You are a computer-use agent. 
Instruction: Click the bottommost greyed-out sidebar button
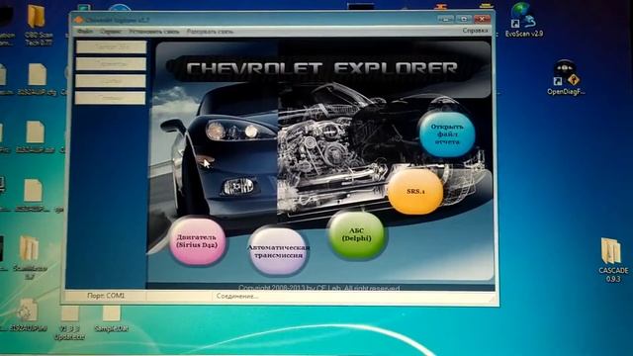[110, 98]
